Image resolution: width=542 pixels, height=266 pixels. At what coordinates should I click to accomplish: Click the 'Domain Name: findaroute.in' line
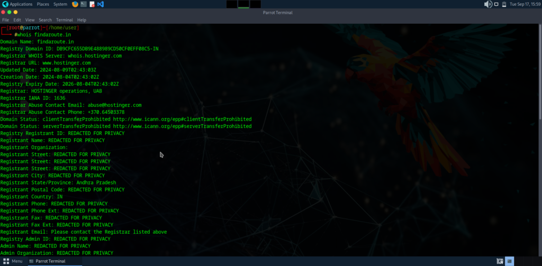pos(37,42)
